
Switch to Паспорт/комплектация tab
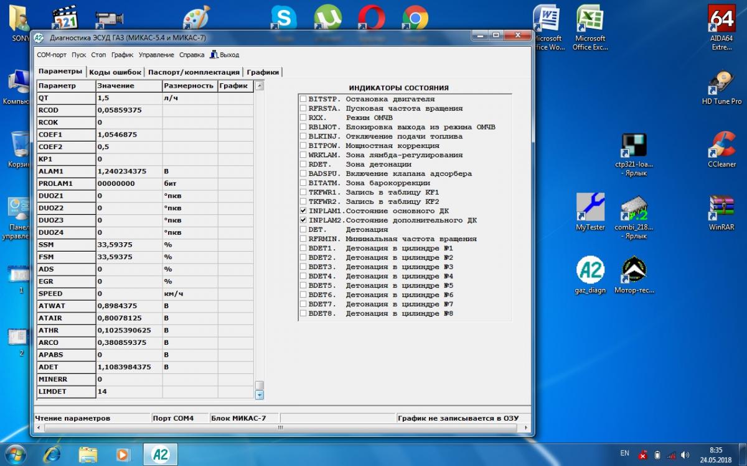click(194, 72)
